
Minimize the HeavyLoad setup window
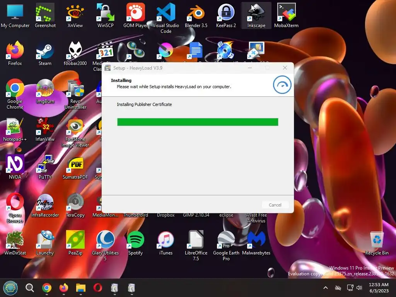click(250, 68)
